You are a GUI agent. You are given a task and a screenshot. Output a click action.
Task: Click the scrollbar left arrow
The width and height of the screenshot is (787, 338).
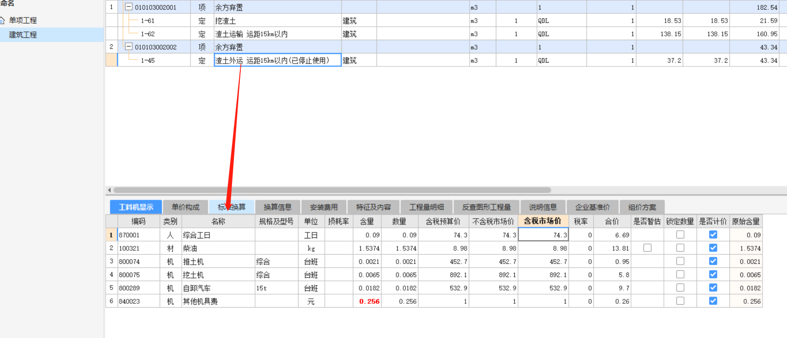click(109, 190)
